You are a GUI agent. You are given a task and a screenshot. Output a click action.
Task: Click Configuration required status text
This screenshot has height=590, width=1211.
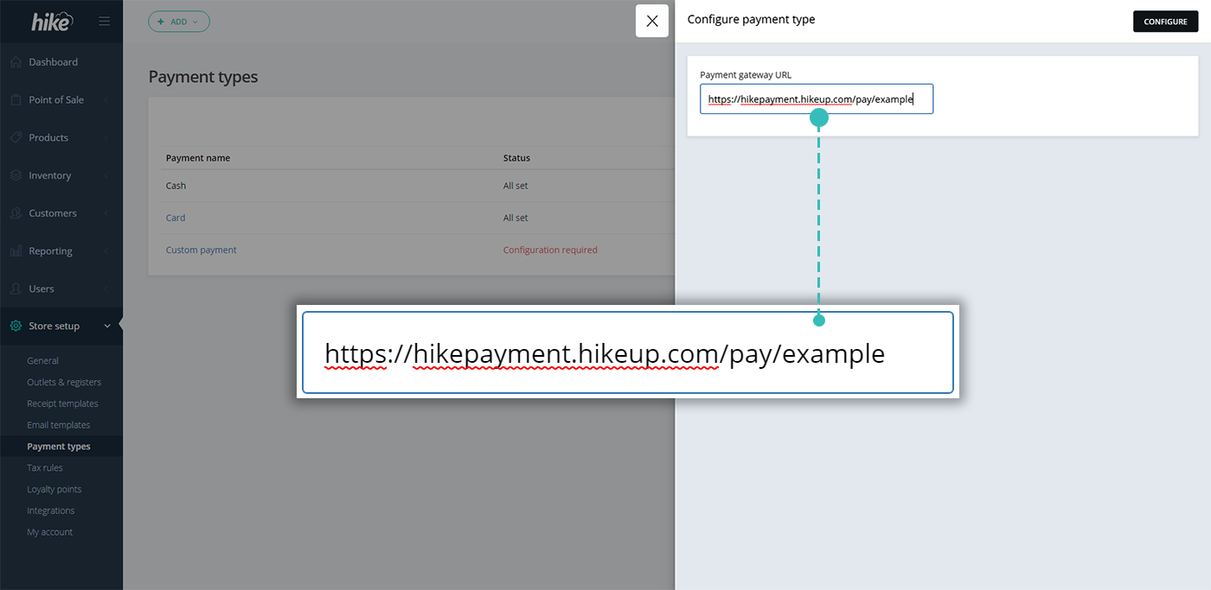click(x=550, y=250)
